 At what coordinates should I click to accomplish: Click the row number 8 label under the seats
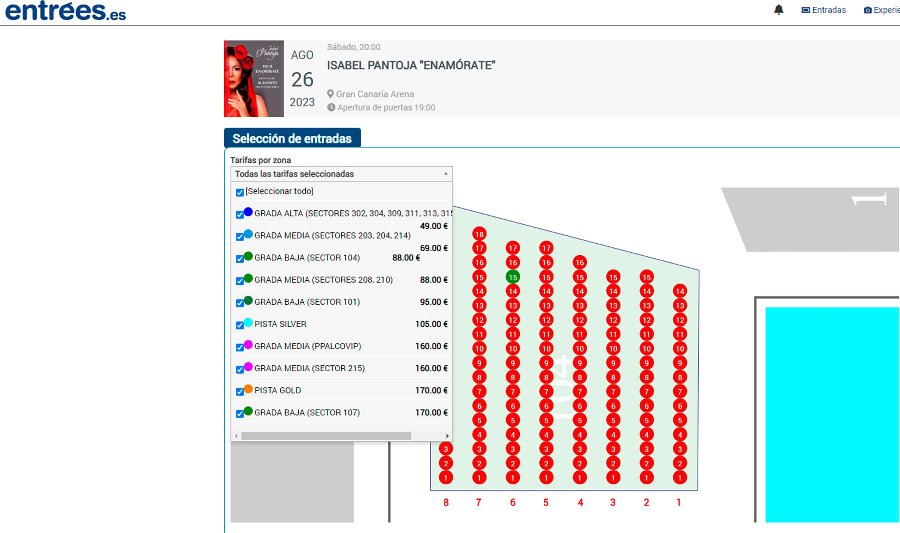coord(446,502)
